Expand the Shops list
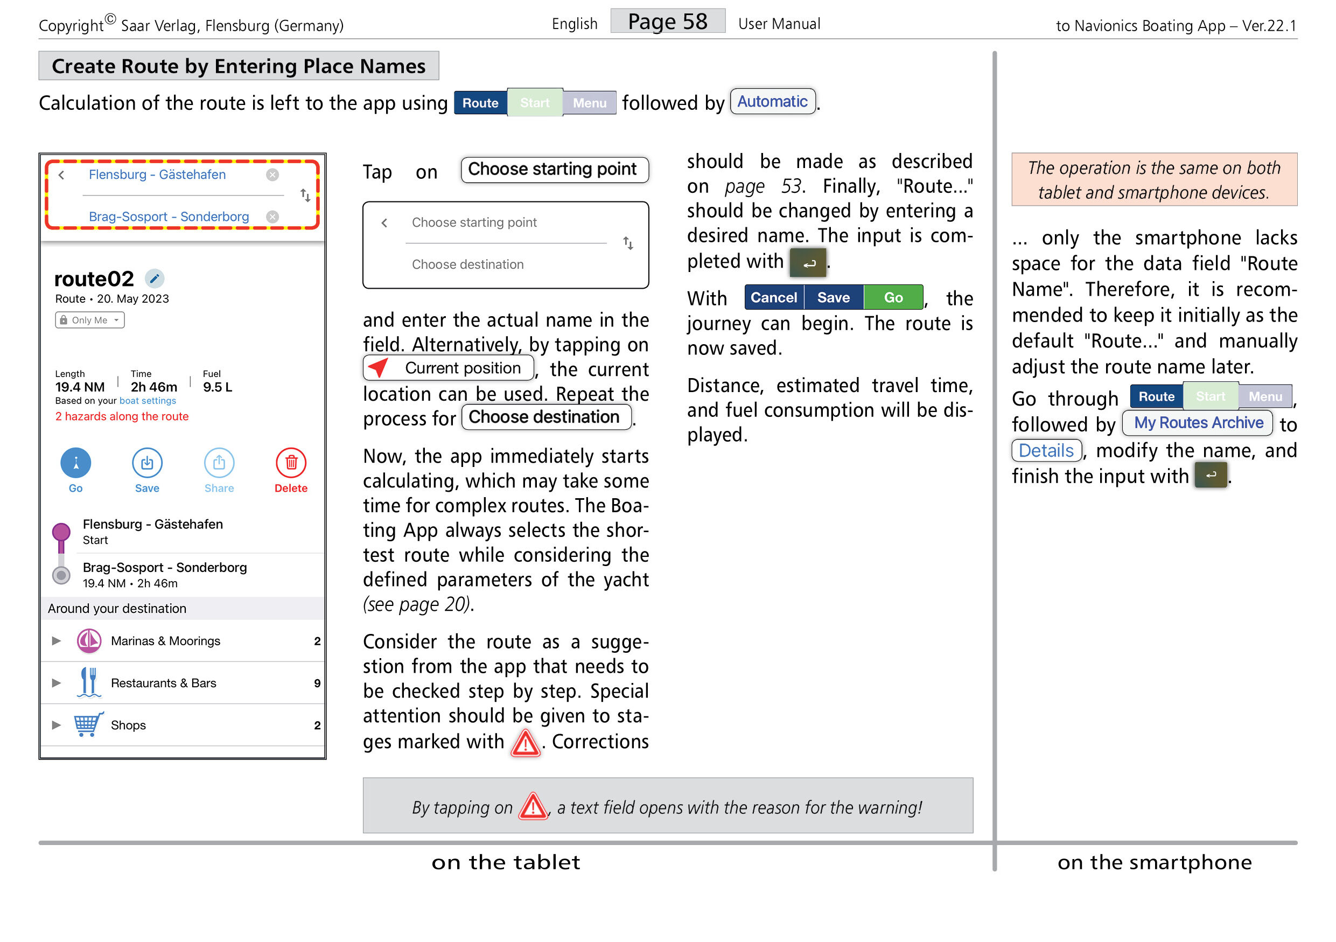Screen dimensions: 1336x942 click(x=57, y=725)
